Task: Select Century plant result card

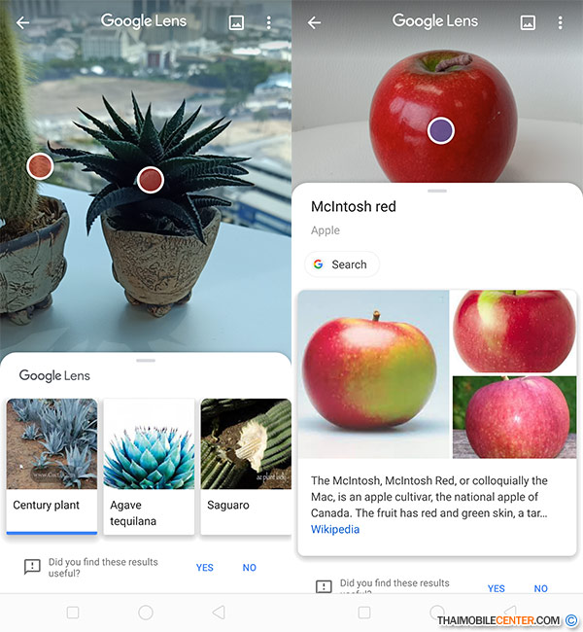Action: (x=51, y=467)
